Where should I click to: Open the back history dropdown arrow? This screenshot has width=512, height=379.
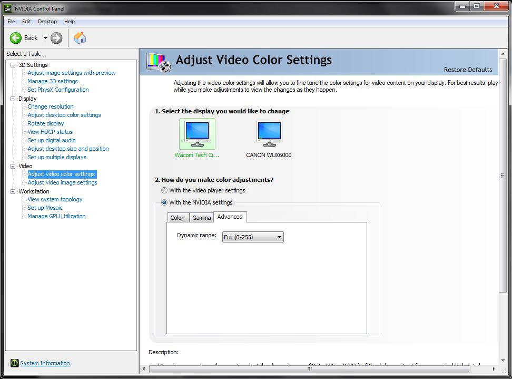(x=45, y=38)
